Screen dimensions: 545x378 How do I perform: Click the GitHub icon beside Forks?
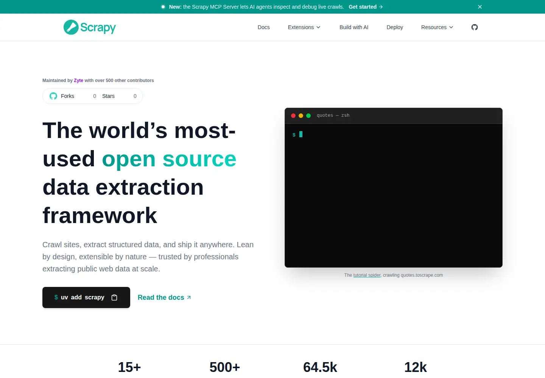click(53, 96)
